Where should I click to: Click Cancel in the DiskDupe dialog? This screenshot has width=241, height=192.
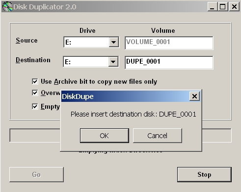158,136
